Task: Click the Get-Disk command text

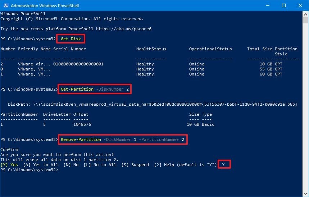Action: tap(71, 39)
